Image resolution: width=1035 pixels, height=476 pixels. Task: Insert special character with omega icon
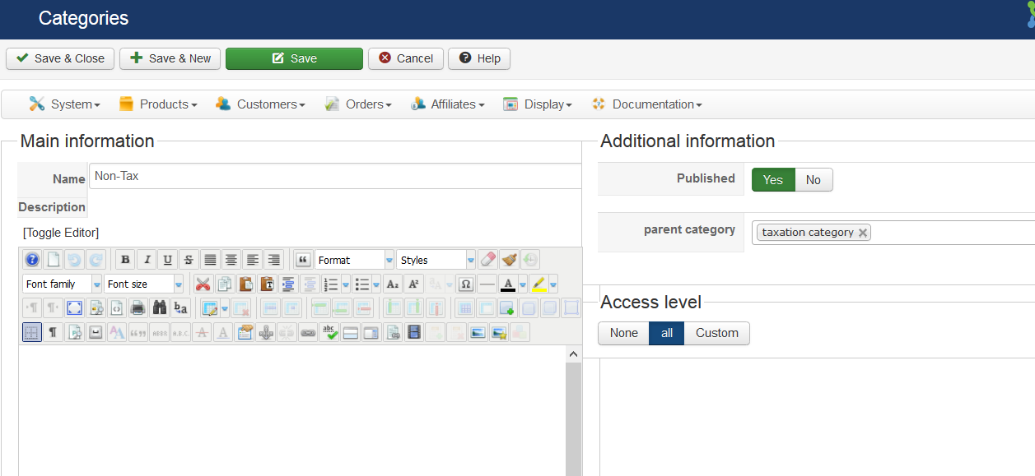tap(465, 284)
